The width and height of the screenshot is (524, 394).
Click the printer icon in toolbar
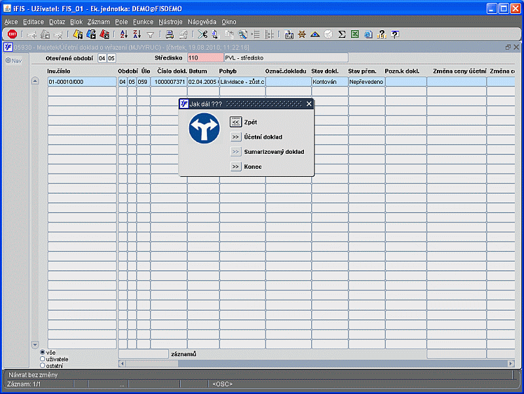click(x=170, y=34)
